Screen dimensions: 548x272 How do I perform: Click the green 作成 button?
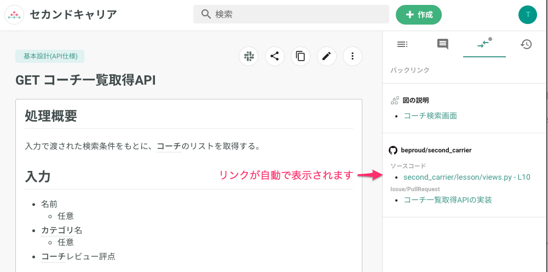click(419, 15)
